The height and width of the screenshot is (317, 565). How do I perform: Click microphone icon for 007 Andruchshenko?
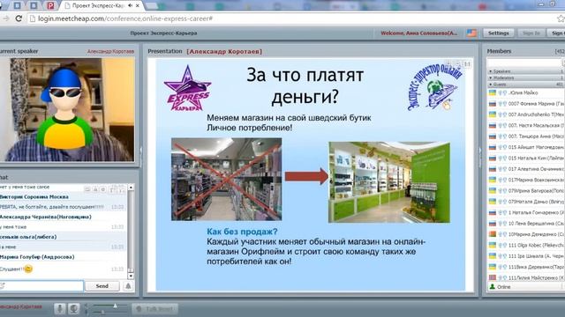(501, 114)
